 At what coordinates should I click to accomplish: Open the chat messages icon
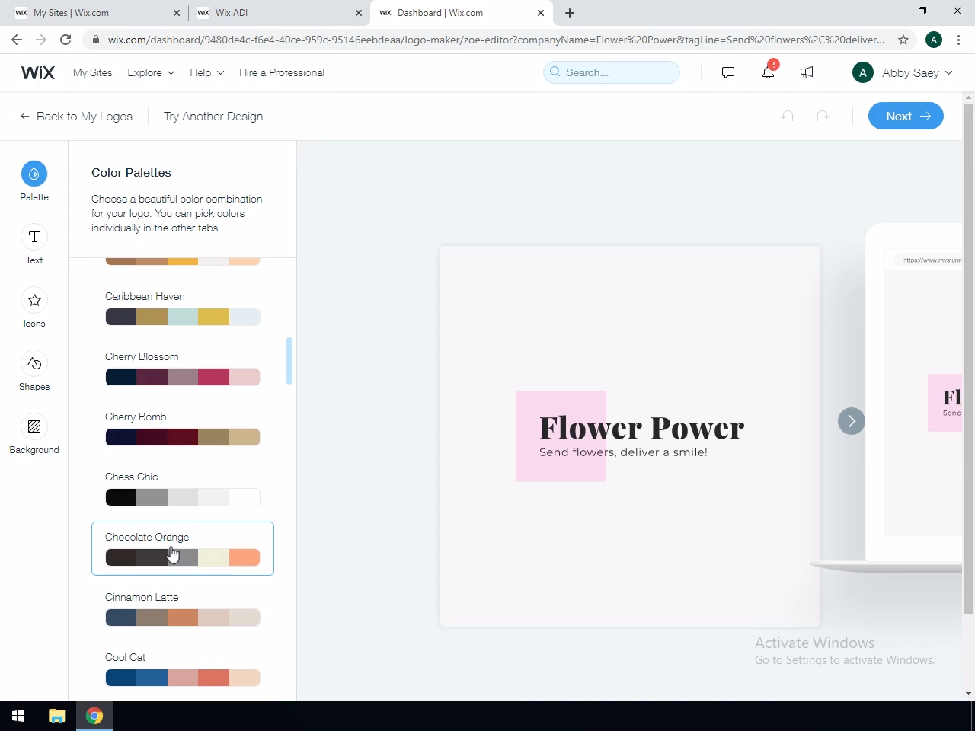728,72
